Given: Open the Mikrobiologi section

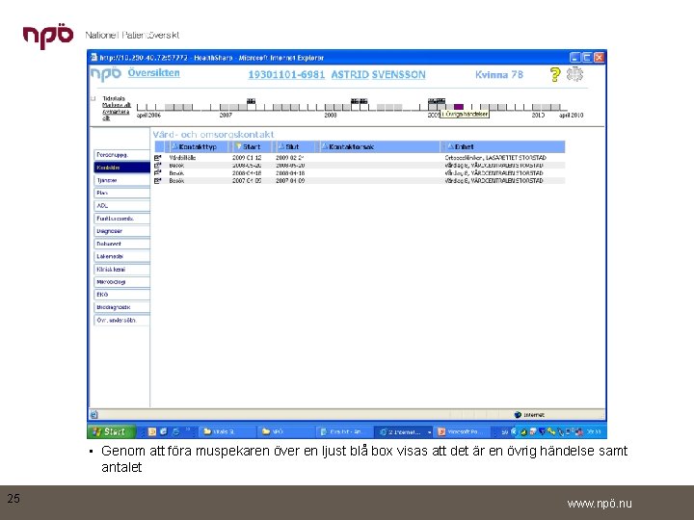Looking at the screenshot, I should pos(121,281).
